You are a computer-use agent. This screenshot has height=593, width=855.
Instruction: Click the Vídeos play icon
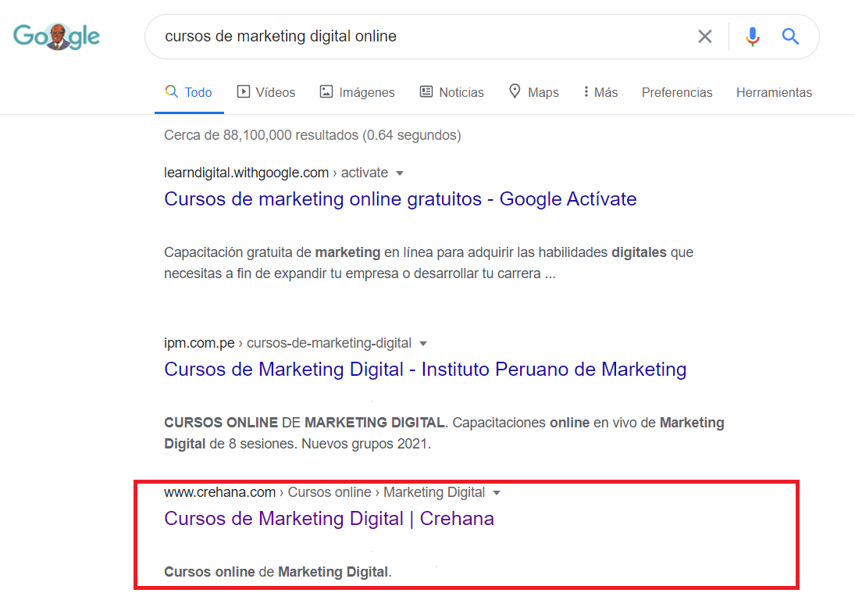tap(244, 92)
